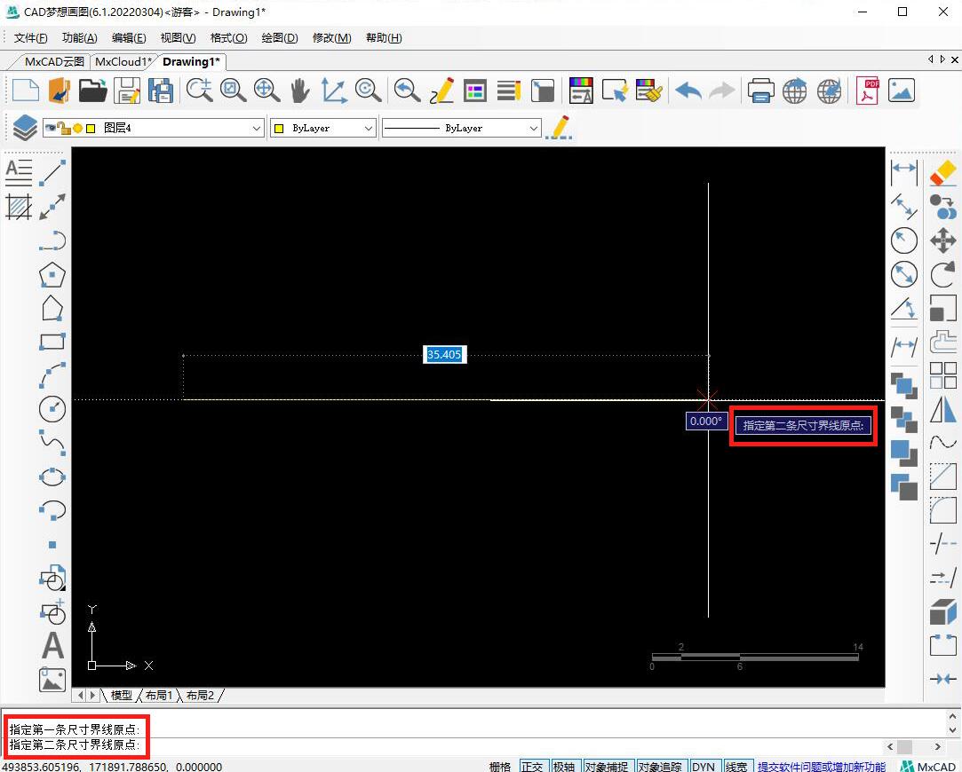The image size is (962, 772).
Task: Open the Print icon in toolbar
Action: [760, 91]
